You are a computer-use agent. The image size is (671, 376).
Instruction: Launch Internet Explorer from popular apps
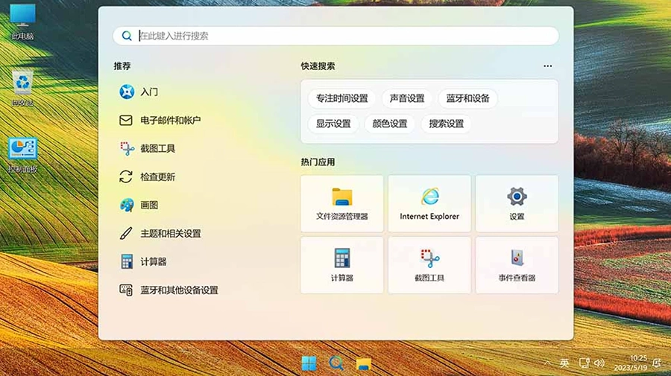click(429, 203)
